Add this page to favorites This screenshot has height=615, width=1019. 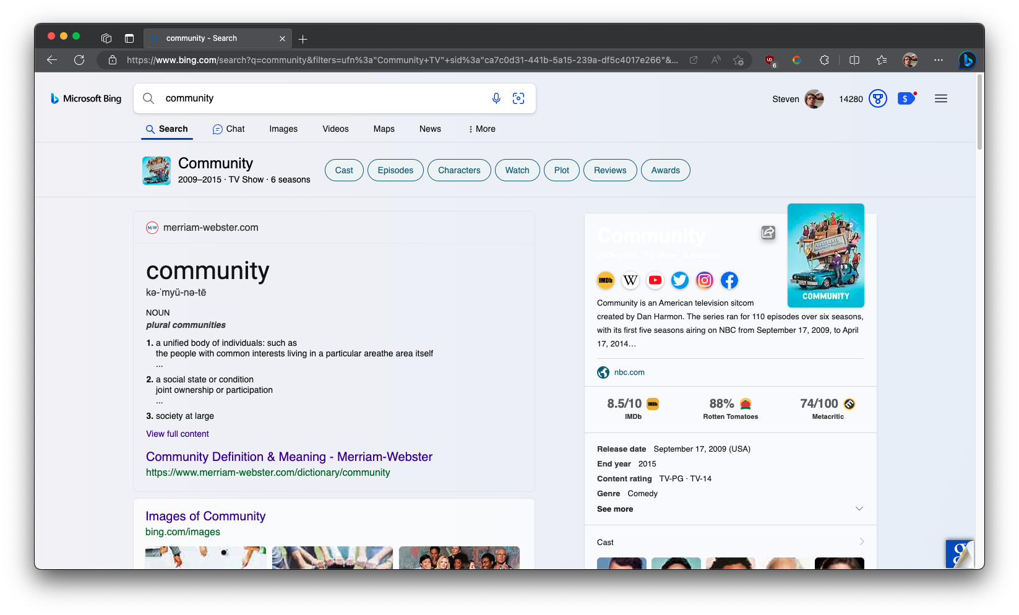[738, 60]
